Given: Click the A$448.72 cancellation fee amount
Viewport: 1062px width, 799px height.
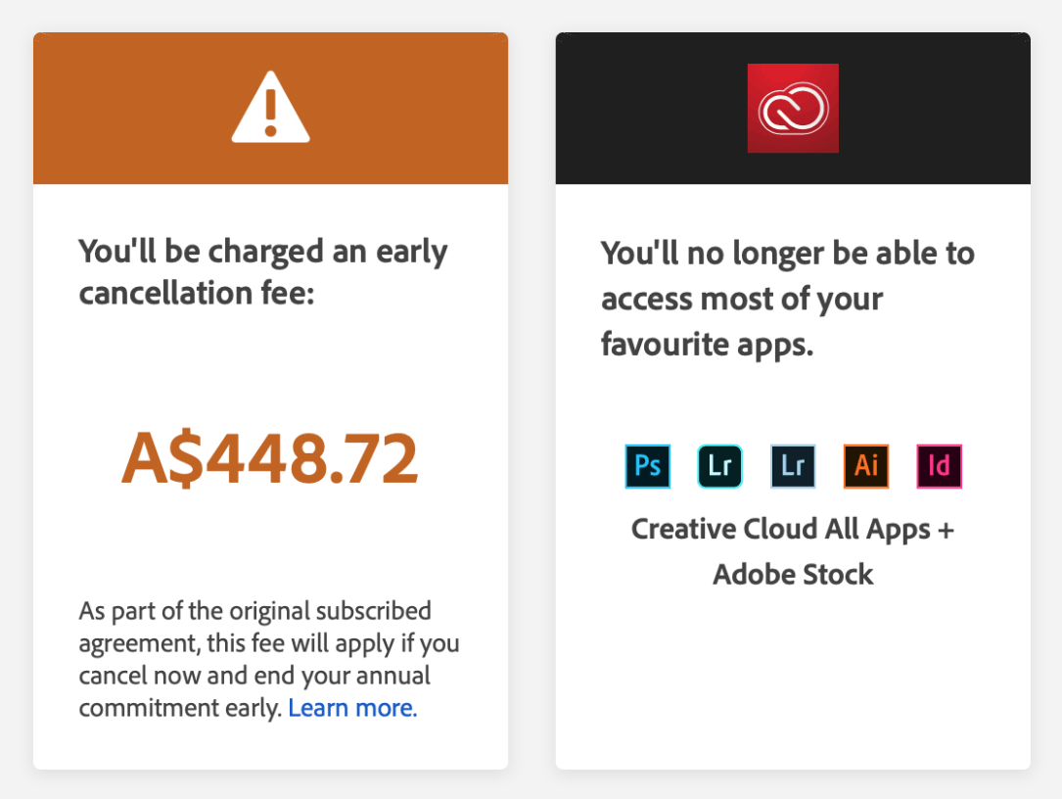Looking at the screenshot, I should pos(270,455).
